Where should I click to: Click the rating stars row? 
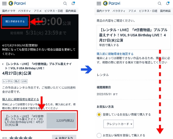point(21,138)
